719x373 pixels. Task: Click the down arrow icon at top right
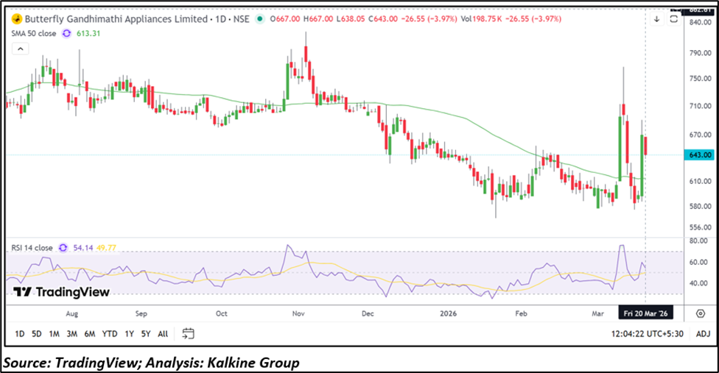pyautogui.click(x=657, y=19)
